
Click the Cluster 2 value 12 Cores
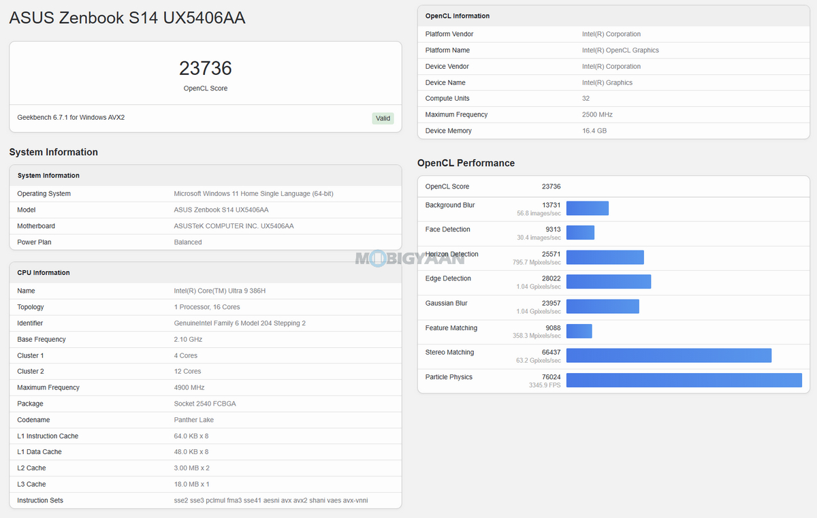tap(187, 372)
